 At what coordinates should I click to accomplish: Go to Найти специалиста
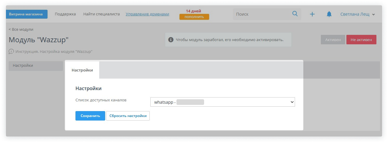[101, 14]
